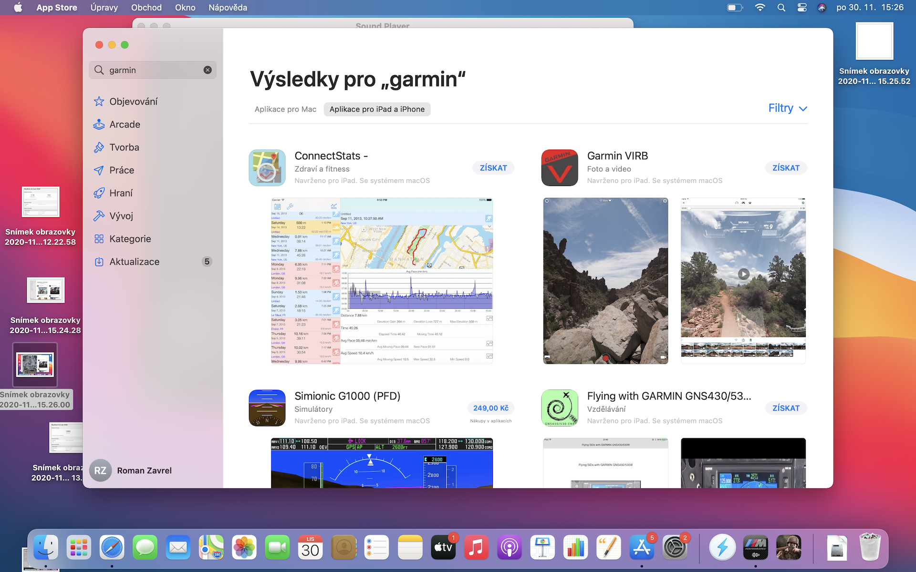
Task: Play the Garmin VIRB preview video
Action: pos(743,274)
